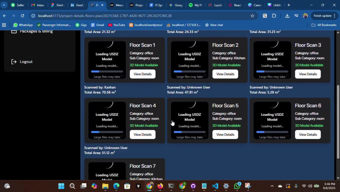The width and height of the screenshot is (340, 192).
Task: Show hidden system tray icons
Action: (272, 186)
